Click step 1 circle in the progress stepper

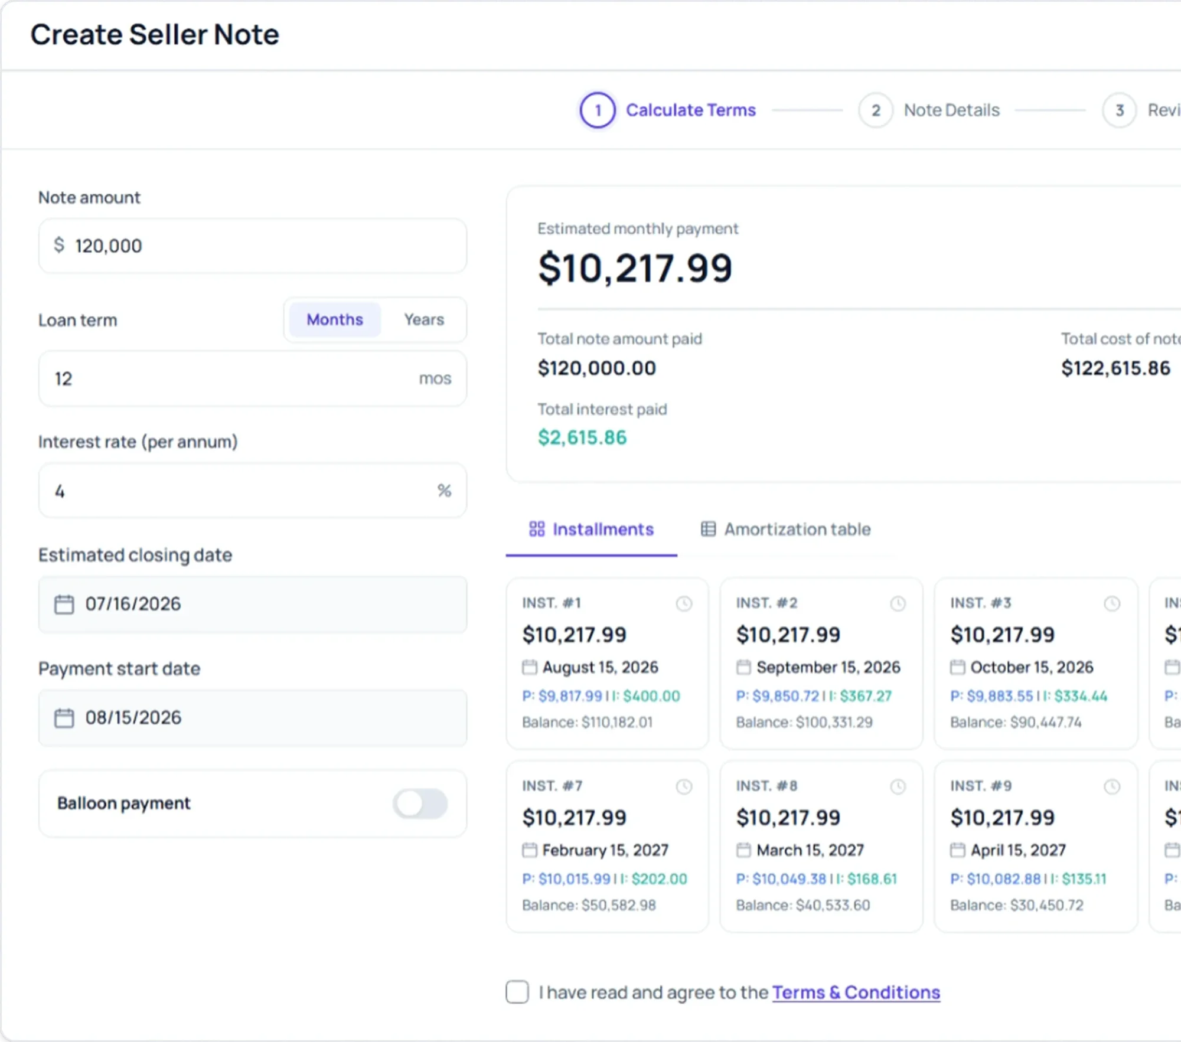598,110
